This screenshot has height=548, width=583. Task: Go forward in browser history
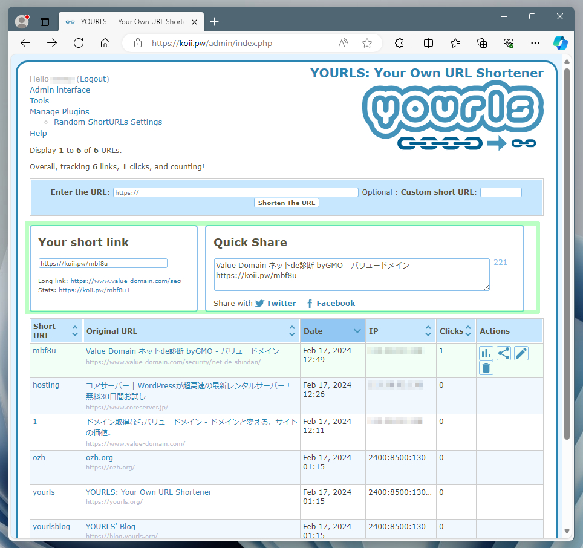pos(52,43)
